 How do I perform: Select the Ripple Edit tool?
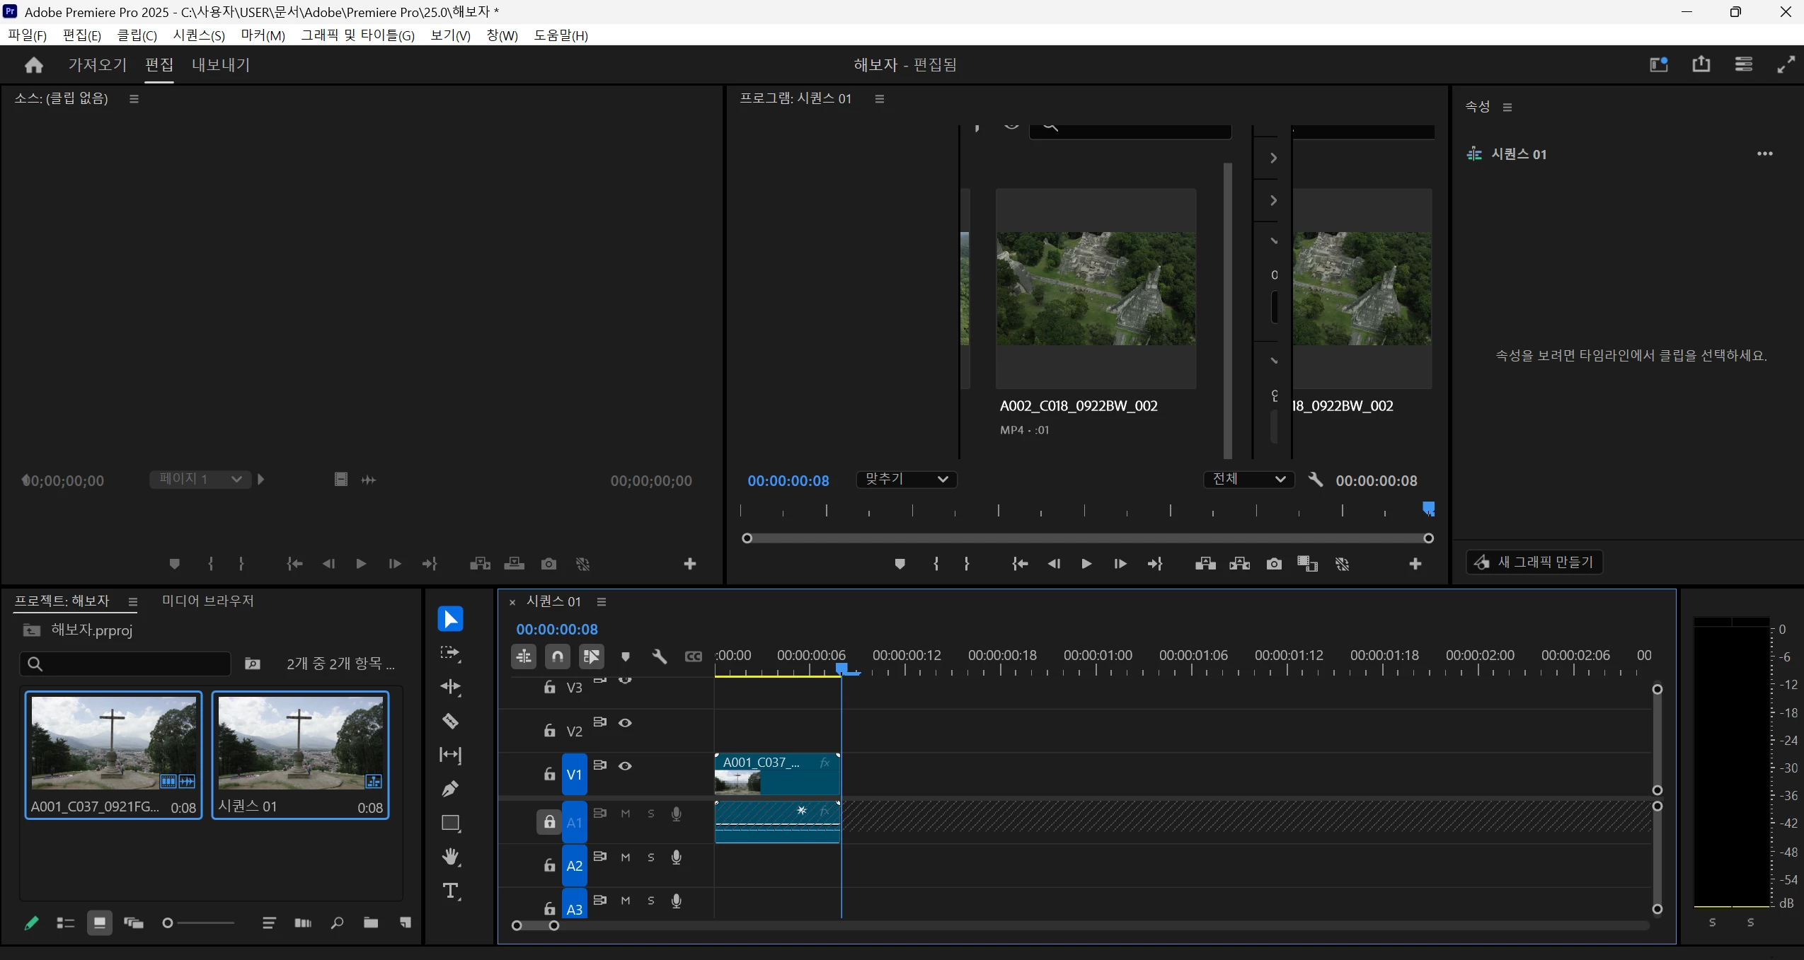(x=450, y=686)
